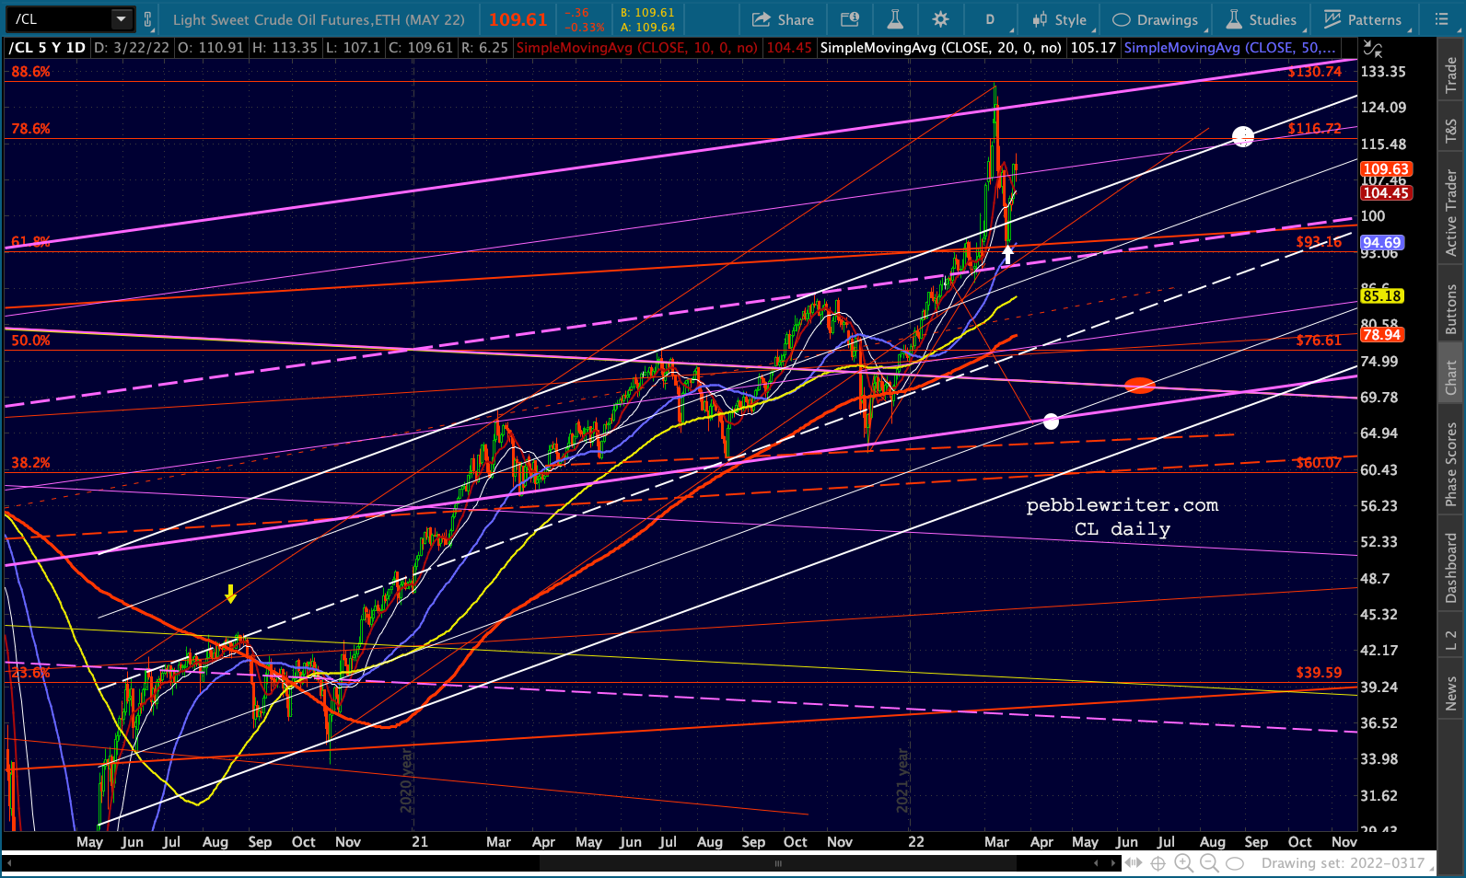
Task: Click the Drawing set: 2022-0317 label
Action: click(x=1343, y=863)
